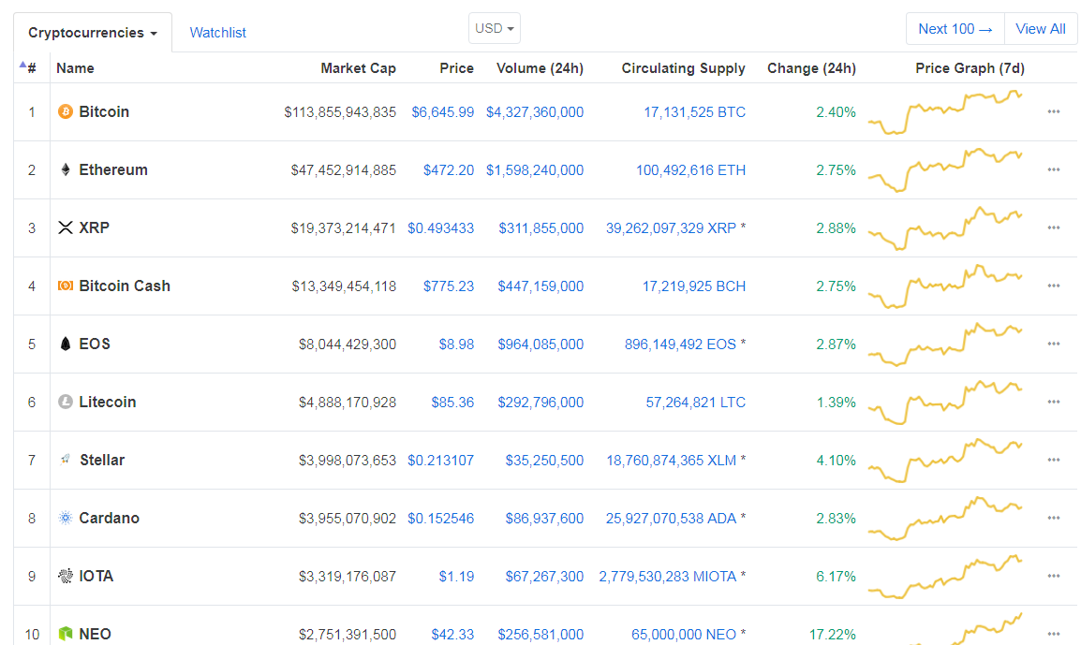Click Litecoin price $85.36
This screenshot has width=1081, height=645.
(x=452, y=402)
